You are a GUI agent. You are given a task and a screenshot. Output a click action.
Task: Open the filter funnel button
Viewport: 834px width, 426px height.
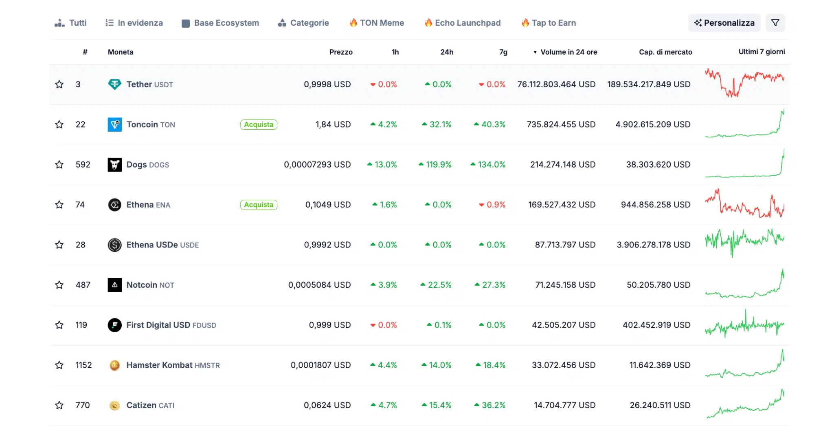click(775, 23)
